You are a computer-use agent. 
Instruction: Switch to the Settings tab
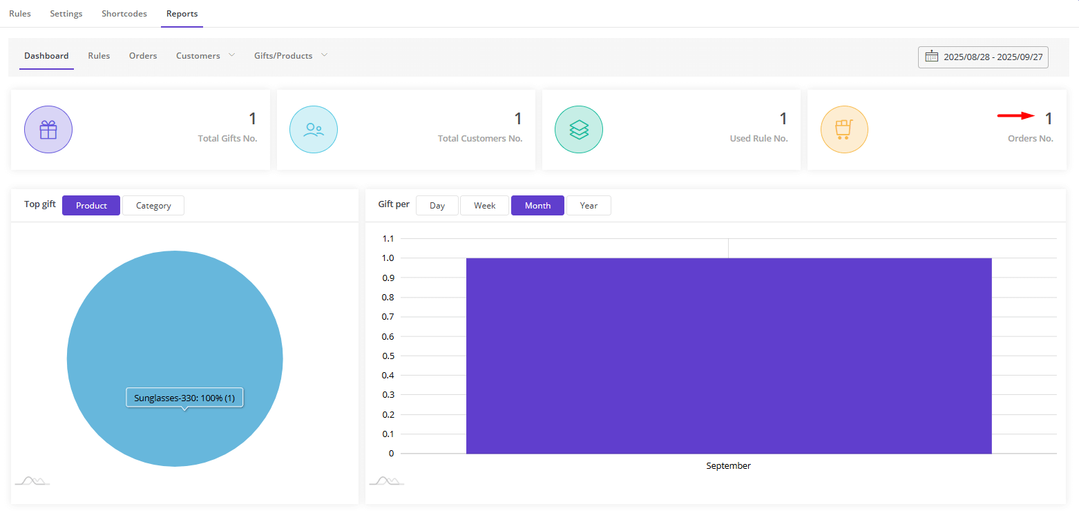pos(66,14)
